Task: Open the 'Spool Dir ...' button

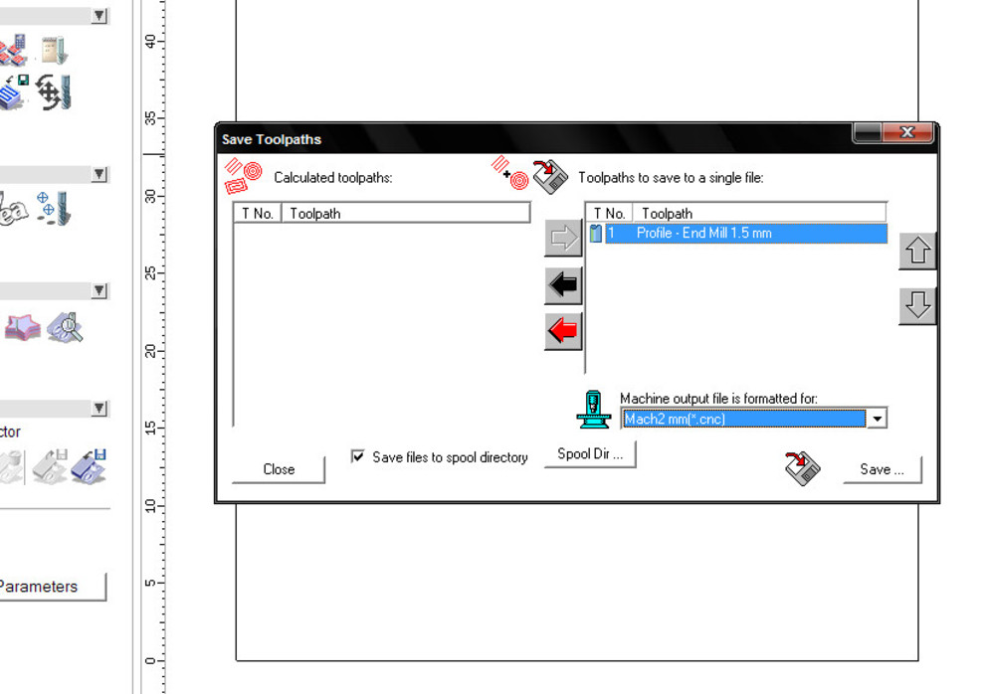Action: pos(590,453)
